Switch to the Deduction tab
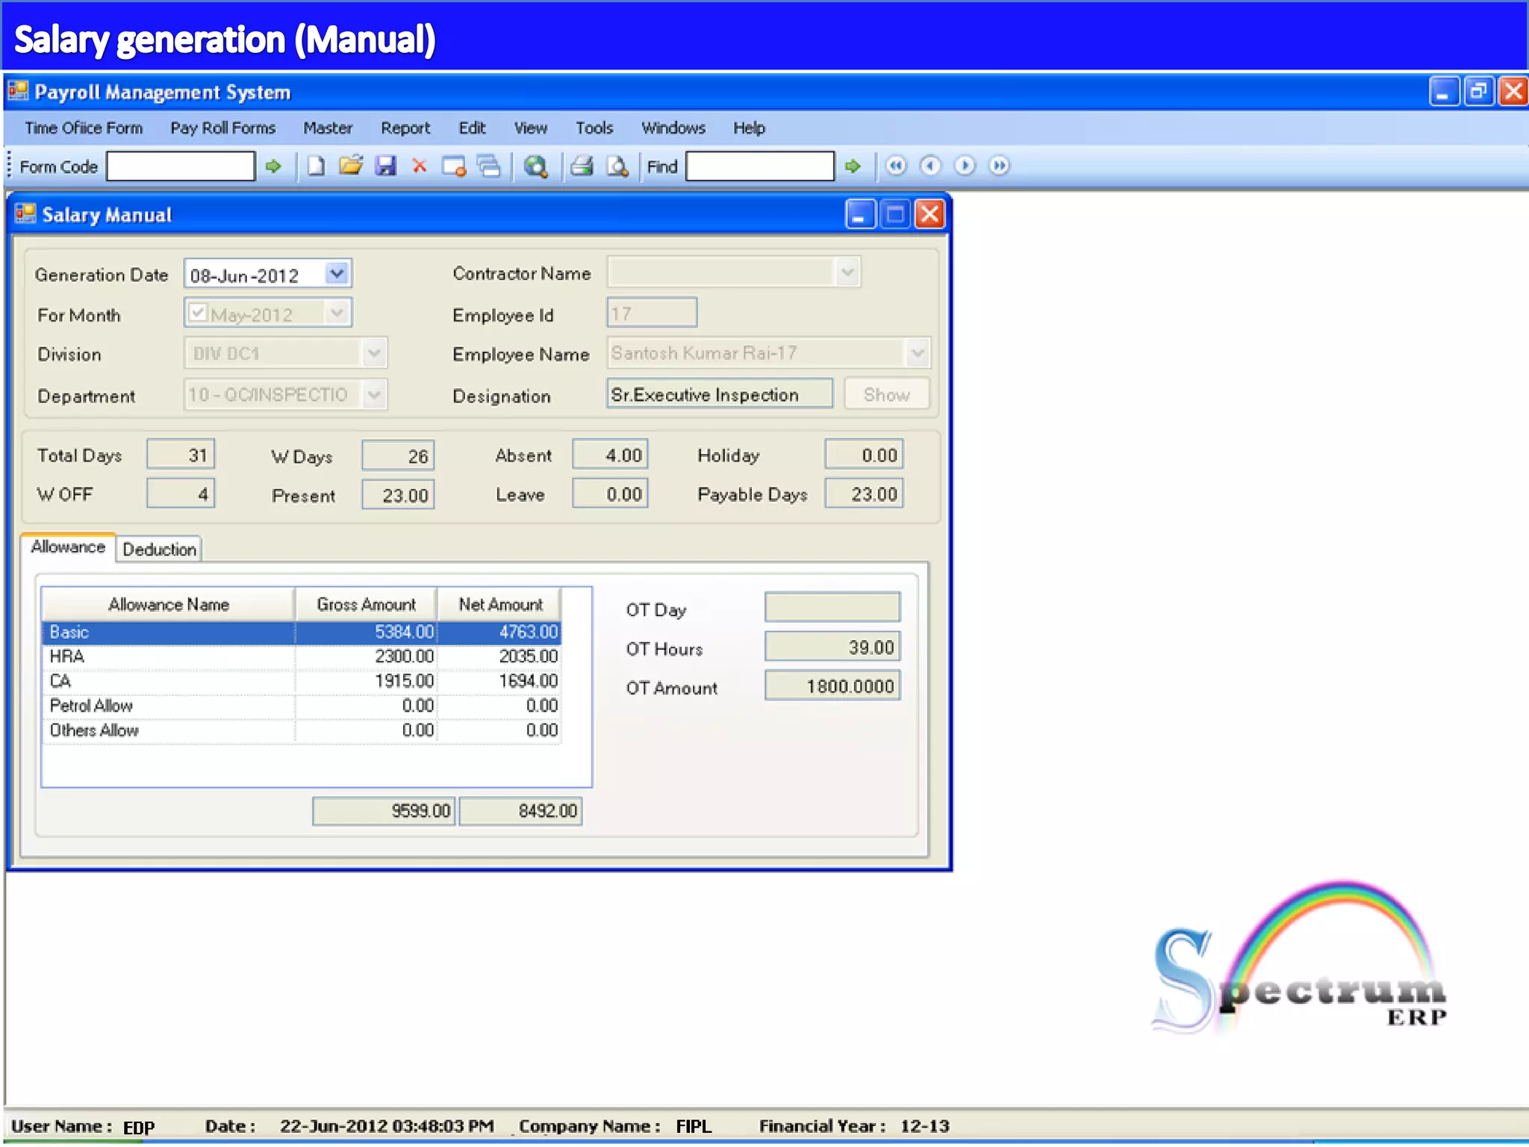 159,550
